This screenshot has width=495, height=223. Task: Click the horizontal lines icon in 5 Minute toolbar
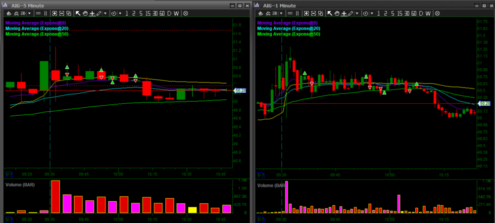coord(38,13)
